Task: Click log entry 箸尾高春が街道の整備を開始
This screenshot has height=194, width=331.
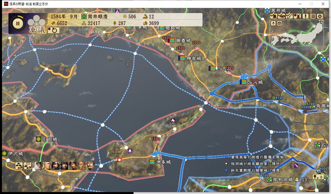Action: point(258,157)
